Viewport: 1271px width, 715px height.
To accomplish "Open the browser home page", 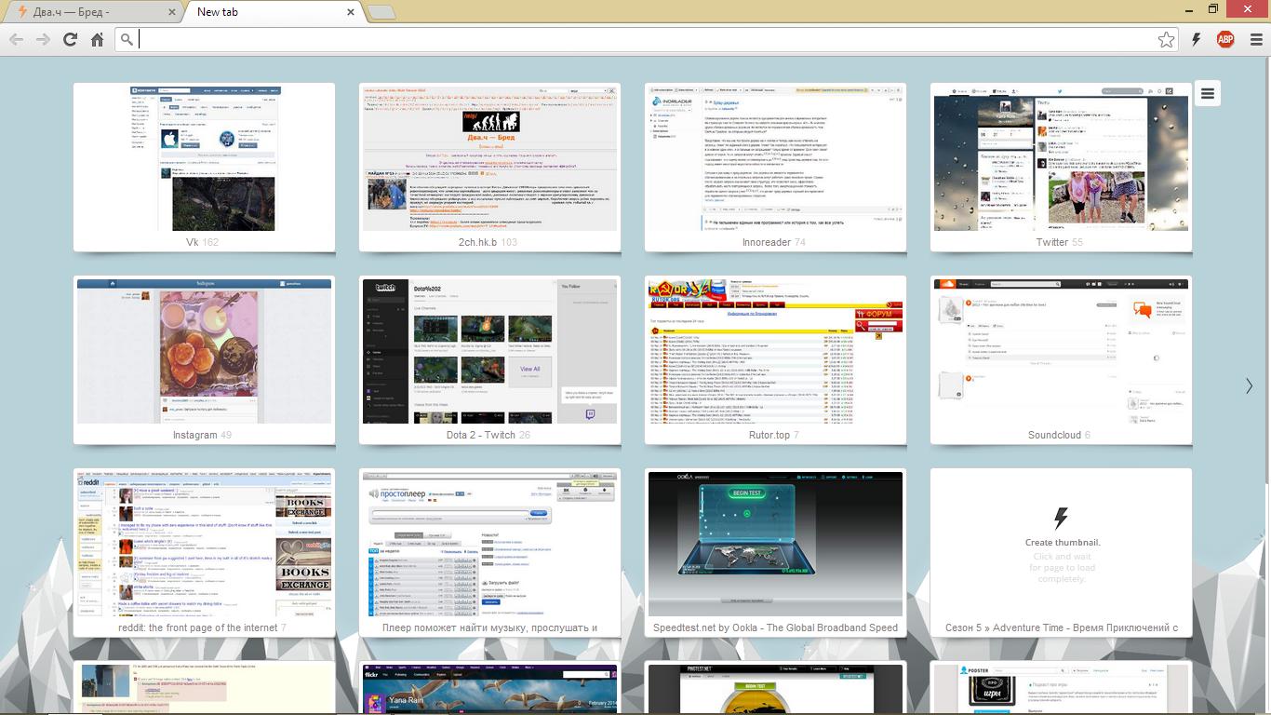I will [97, 39].
